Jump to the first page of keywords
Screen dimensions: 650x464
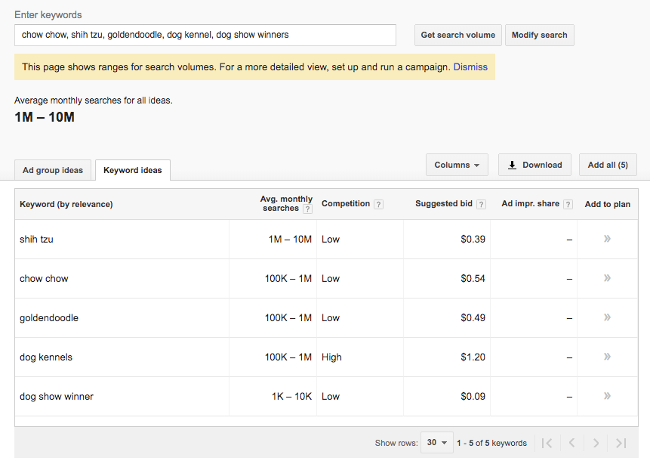548,443
